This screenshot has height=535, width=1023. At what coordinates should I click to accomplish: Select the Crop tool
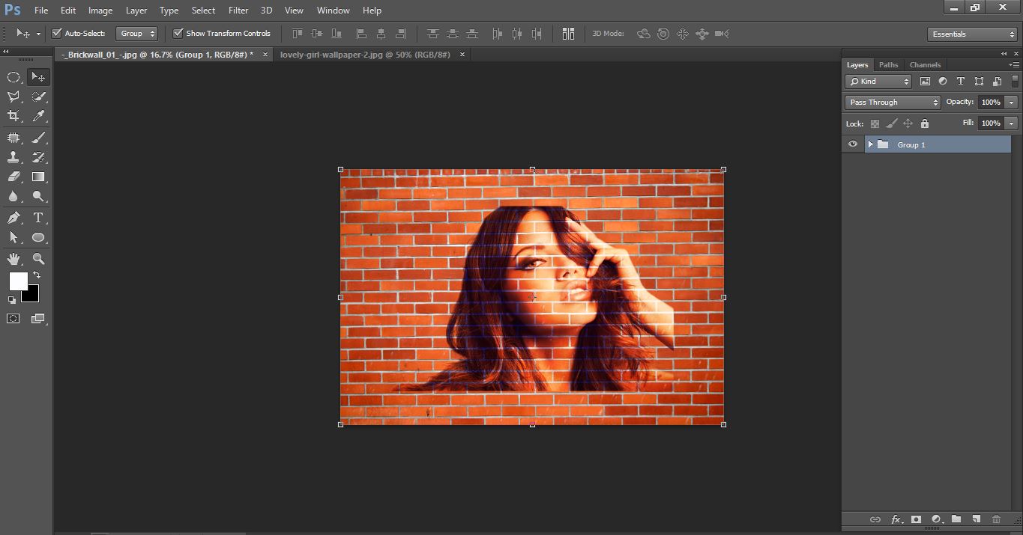coord(13,116)
